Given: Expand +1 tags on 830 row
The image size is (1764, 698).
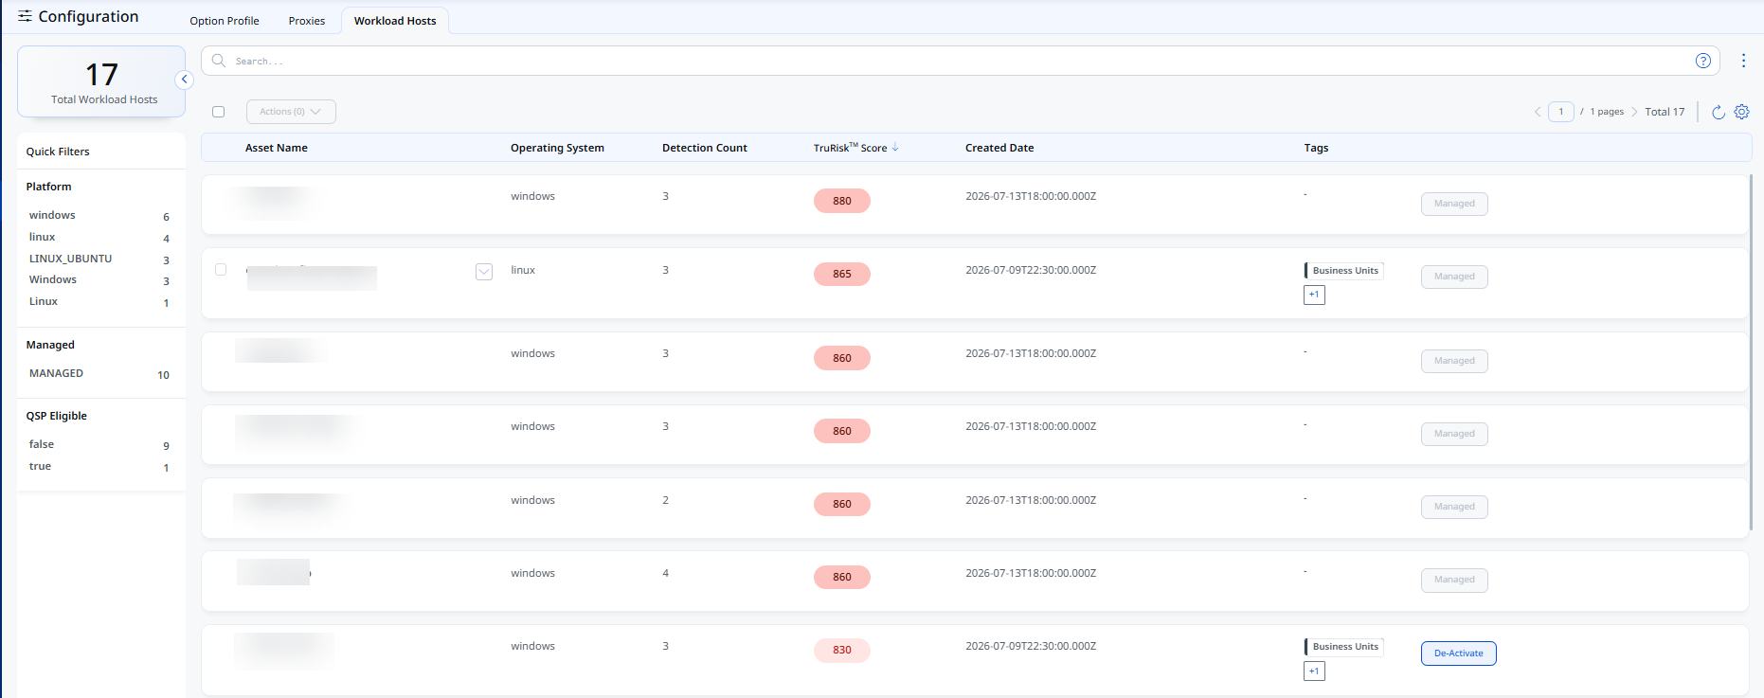Looking at the screenshot, I should (1314, 671).
